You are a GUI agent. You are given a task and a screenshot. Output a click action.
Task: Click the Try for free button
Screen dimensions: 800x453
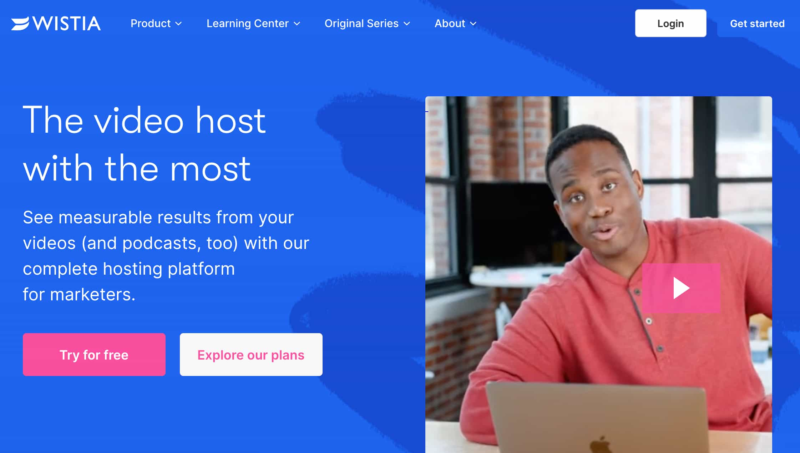(x=94, y=354)
